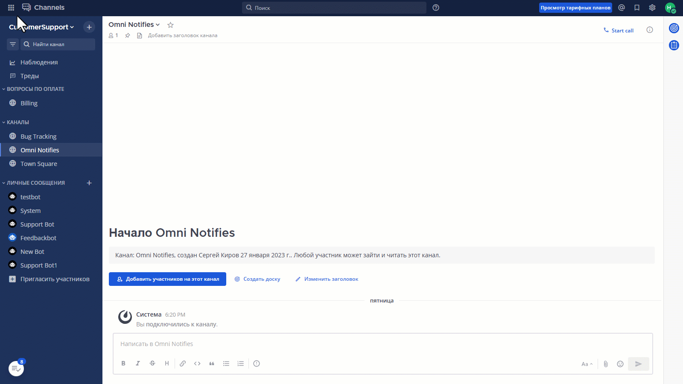Toggle italic formatting in message editor
683x384 pixels.
(x=138, y=364)
